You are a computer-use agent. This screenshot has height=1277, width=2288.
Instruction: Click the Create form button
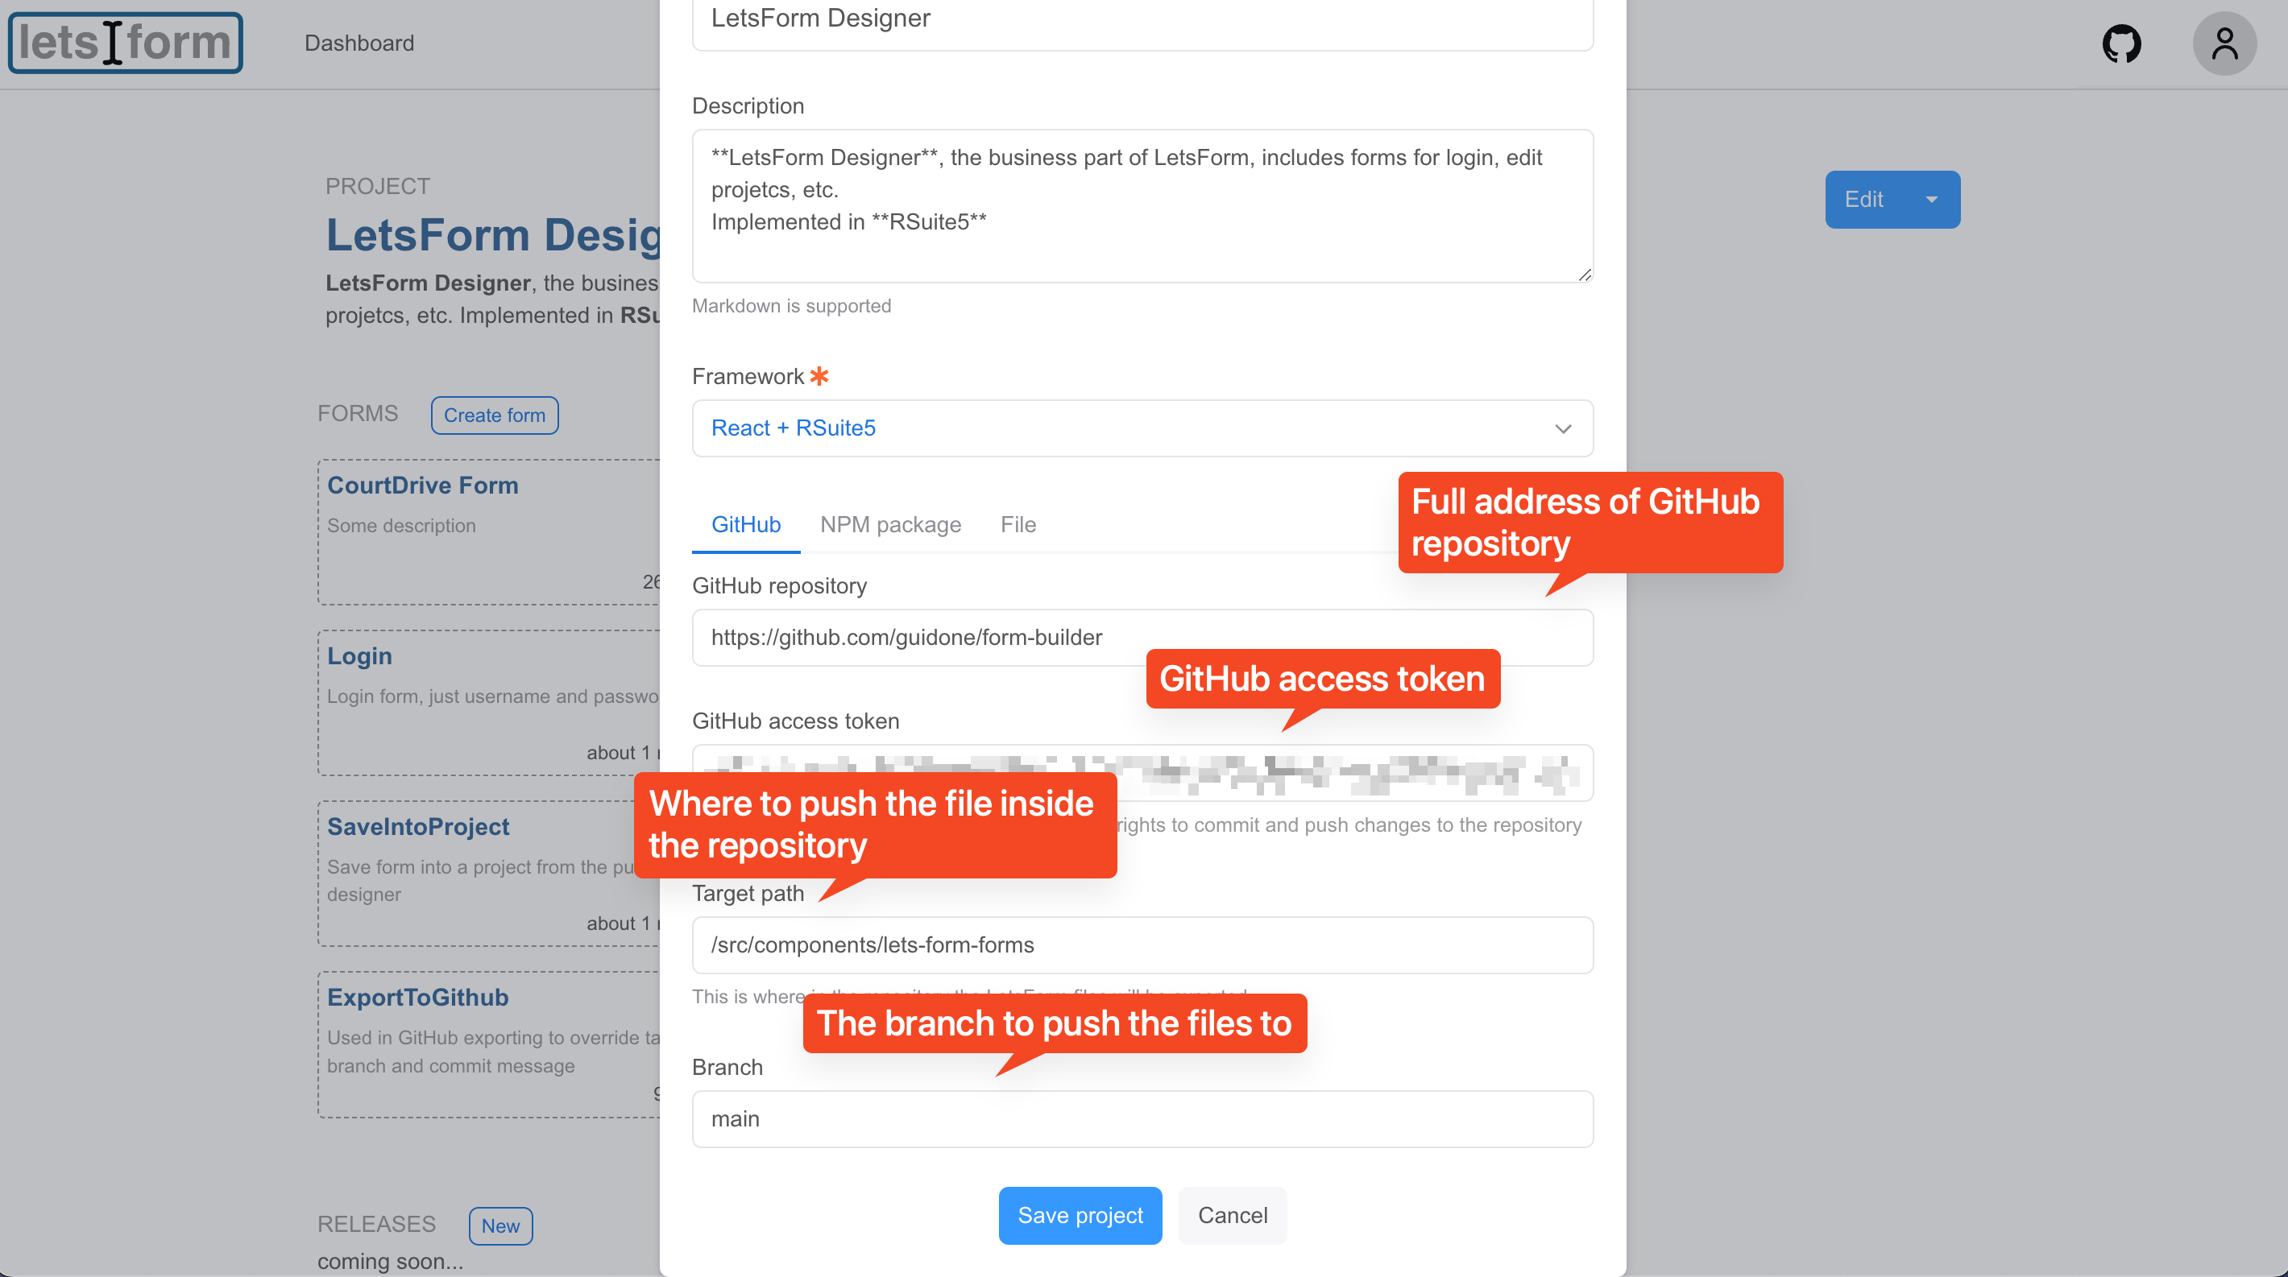[494, 415]
